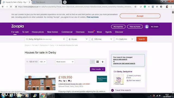Open My enquiries
This screenshot has height=98, width=174.
point(118,27)
